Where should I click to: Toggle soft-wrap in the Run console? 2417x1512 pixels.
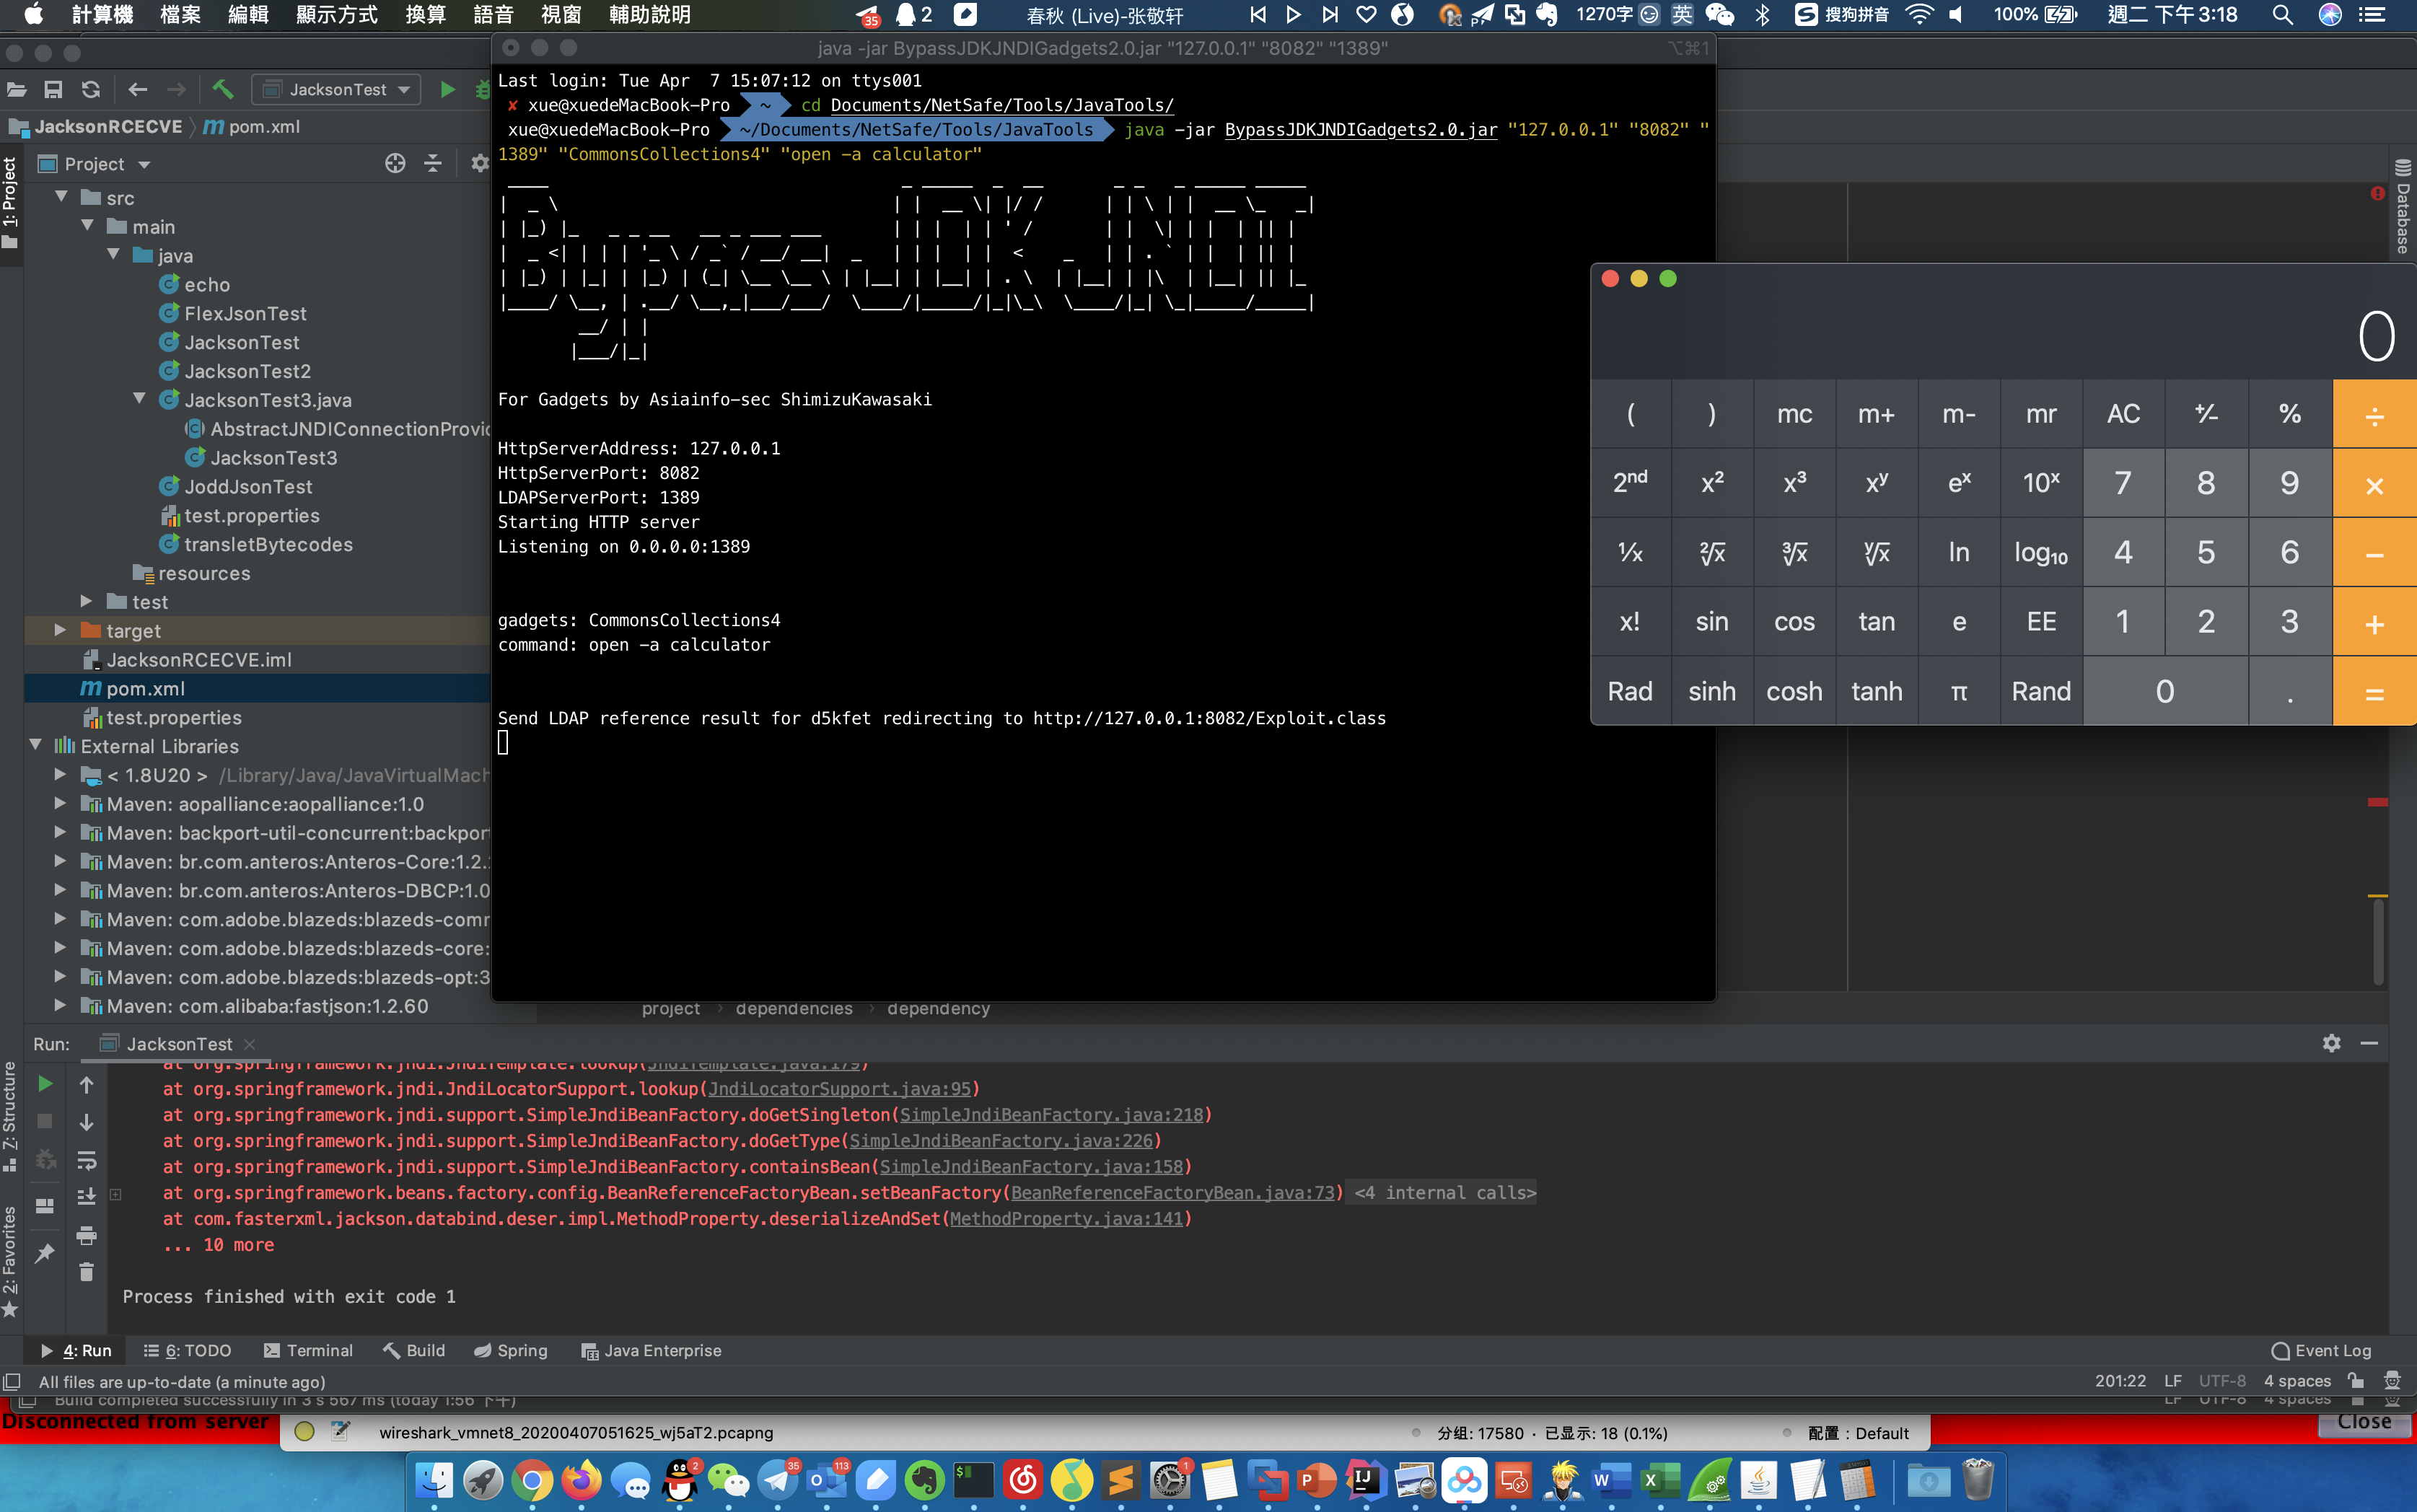87,1160
